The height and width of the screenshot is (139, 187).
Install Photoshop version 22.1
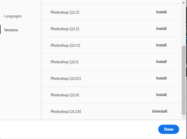point(161,62)
